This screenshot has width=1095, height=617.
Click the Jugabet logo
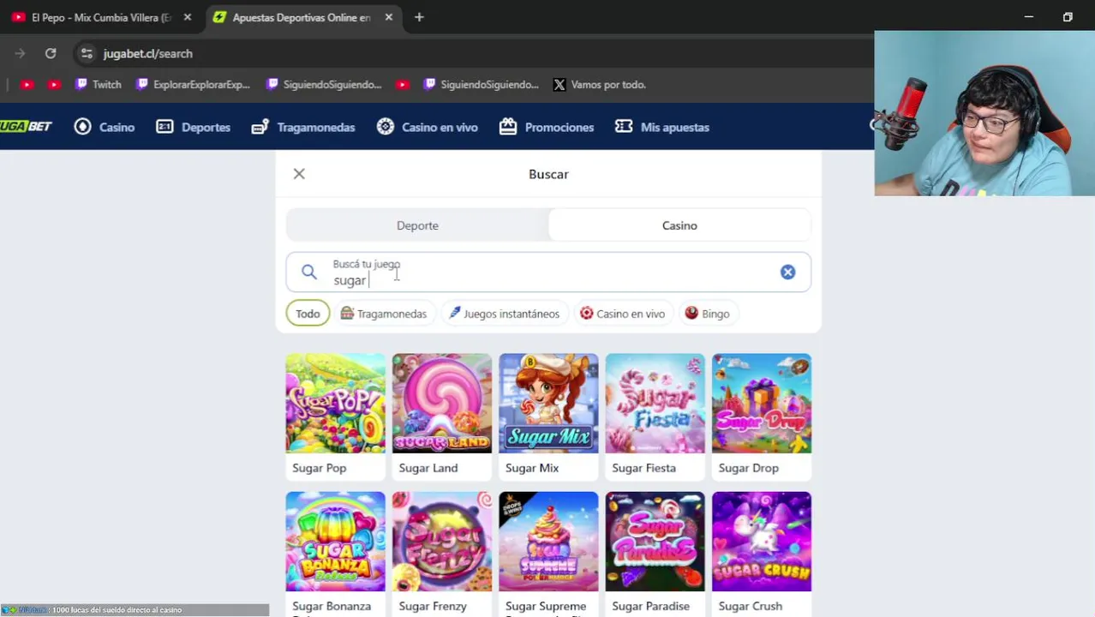point(26,127)
